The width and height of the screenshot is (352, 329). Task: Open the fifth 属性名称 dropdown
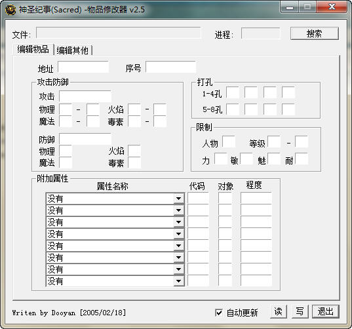pos(179,246)
